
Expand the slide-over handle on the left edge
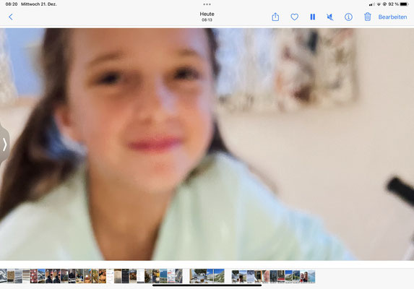coord(4,144)
